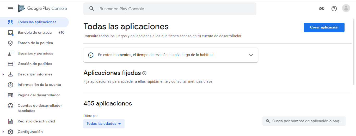The height and width of the screenshot is (136, 356).
Task: Open Bandeja de entrada in sidebar
Action: click(34, 33)
